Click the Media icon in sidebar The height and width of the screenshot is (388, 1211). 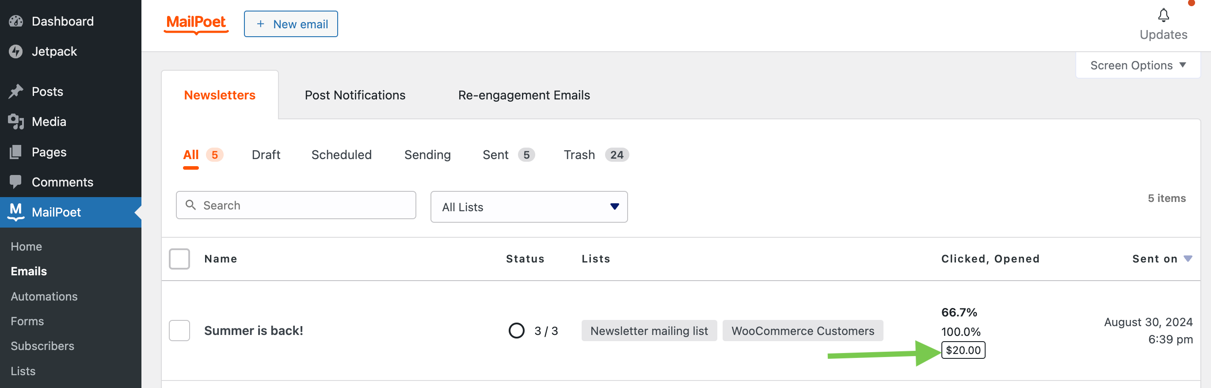[x=16, y=122]
